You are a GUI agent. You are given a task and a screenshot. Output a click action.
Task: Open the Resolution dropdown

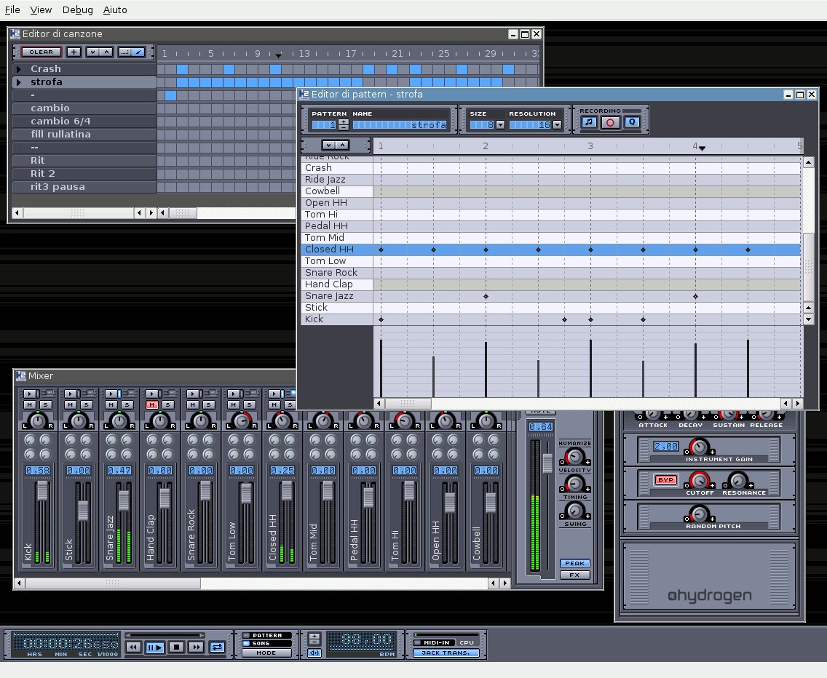(558, 125)
